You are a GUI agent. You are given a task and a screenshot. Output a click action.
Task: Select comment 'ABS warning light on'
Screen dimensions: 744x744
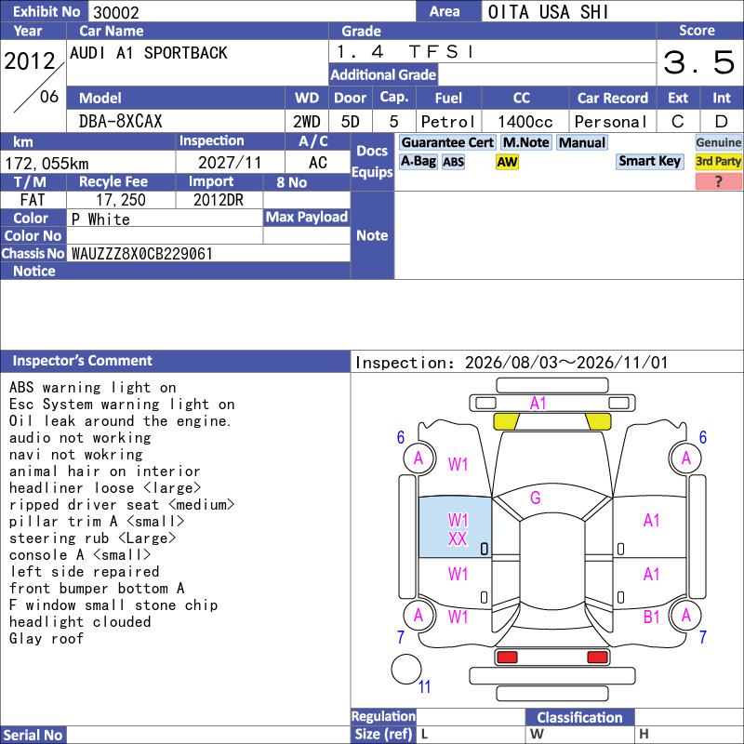pos(93,388)
